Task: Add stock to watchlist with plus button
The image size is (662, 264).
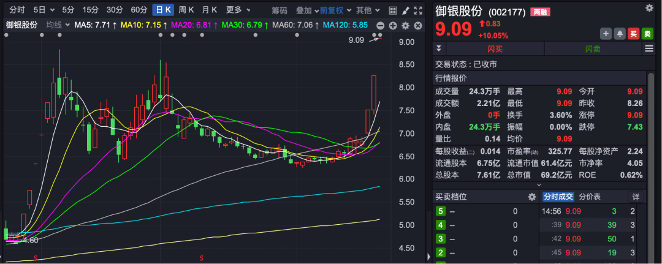Action: 606,34
